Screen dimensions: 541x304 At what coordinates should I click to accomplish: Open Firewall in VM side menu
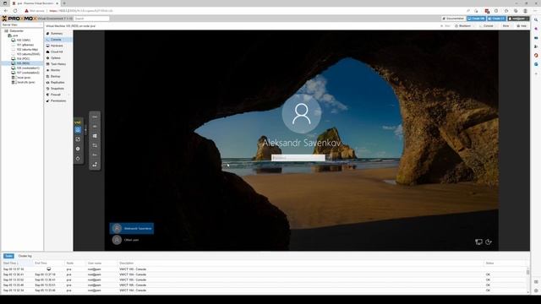pyautogui.click(x=56, y=95)
